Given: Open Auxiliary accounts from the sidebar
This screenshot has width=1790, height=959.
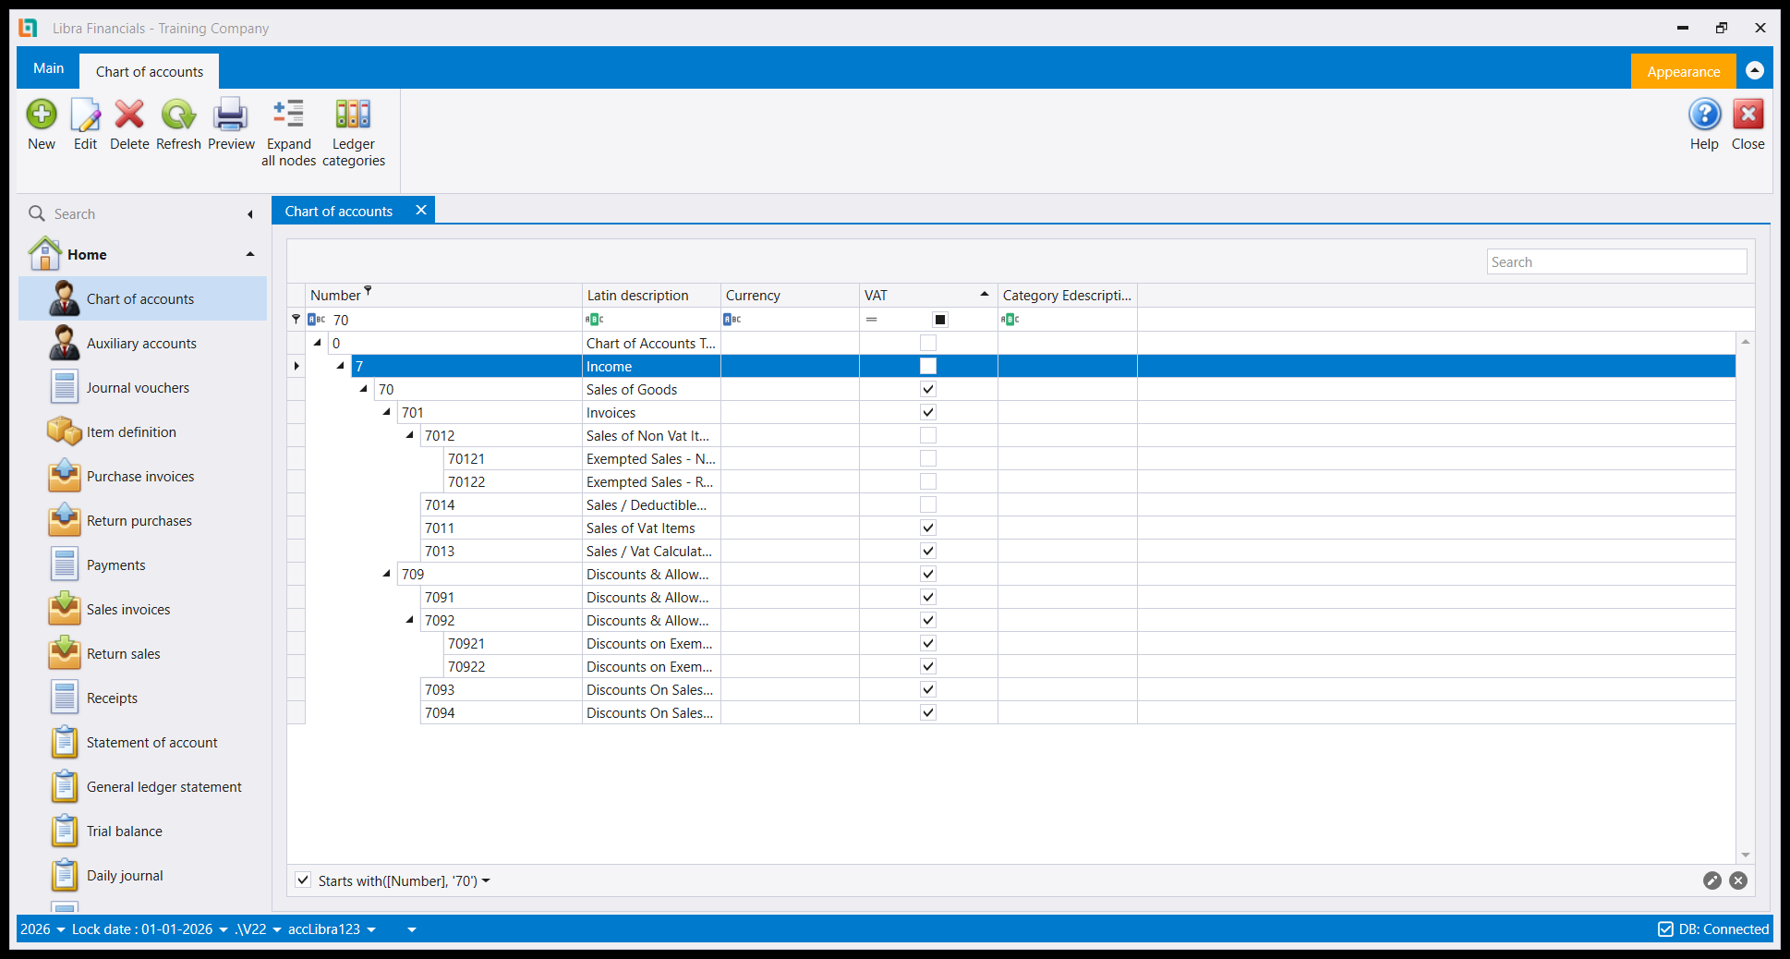Looking at the screenshot, I should (x=142, y=344).
